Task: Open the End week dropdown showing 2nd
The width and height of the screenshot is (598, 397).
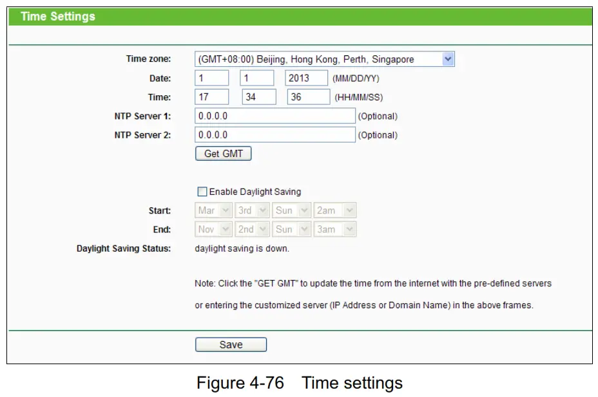Action: pos(252,229)
